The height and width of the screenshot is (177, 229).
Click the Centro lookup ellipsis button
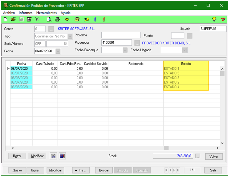coord(51,29)
